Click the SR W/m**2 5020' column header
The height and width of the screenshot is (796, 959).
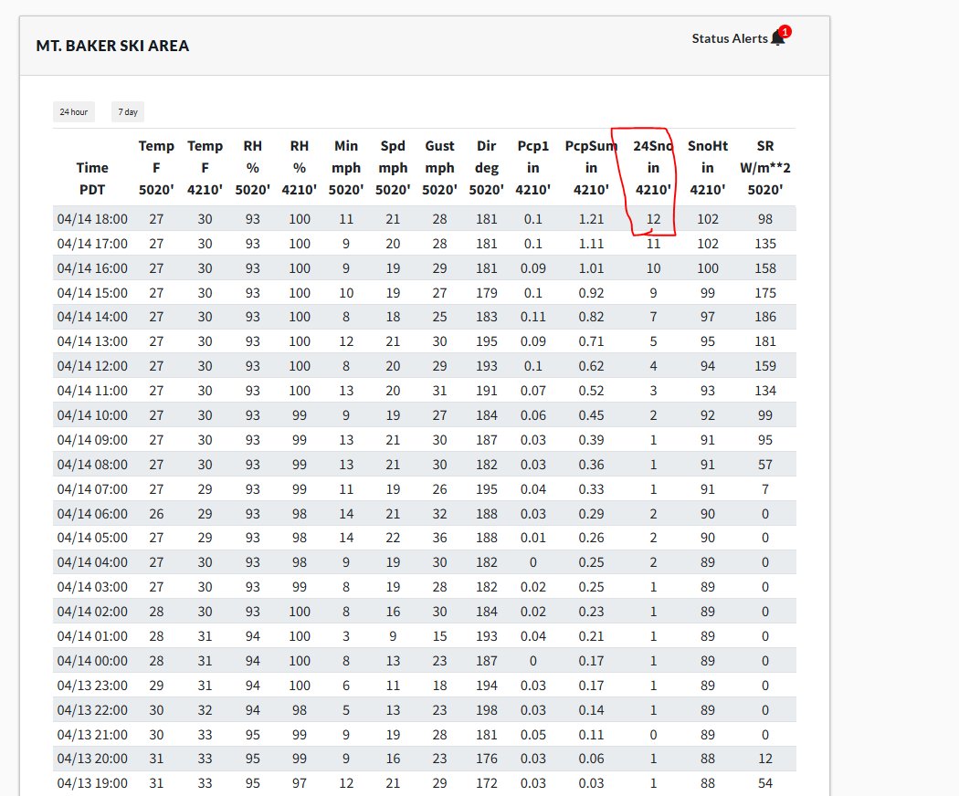point(765,168)
